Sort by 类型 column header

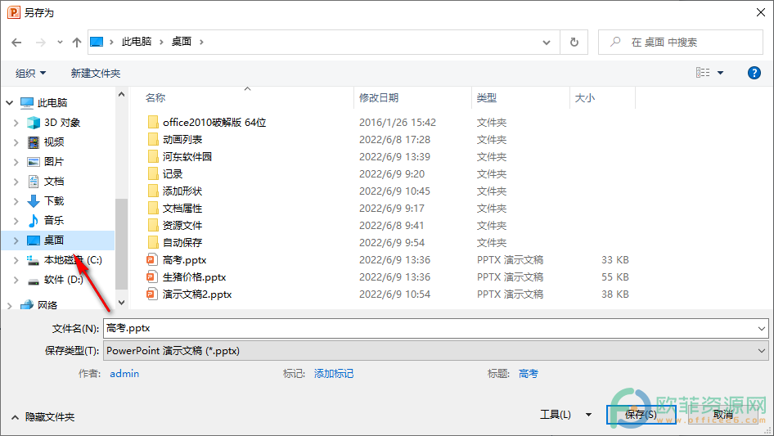487,98
